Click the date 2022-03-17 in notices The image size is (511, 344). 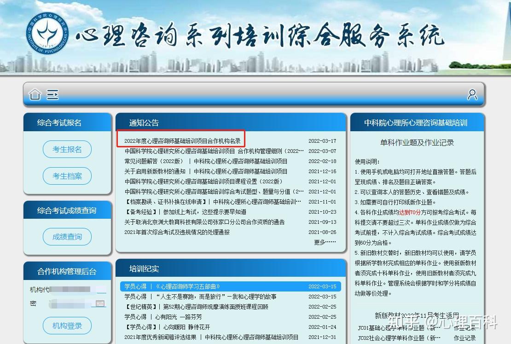coord(322,141)
